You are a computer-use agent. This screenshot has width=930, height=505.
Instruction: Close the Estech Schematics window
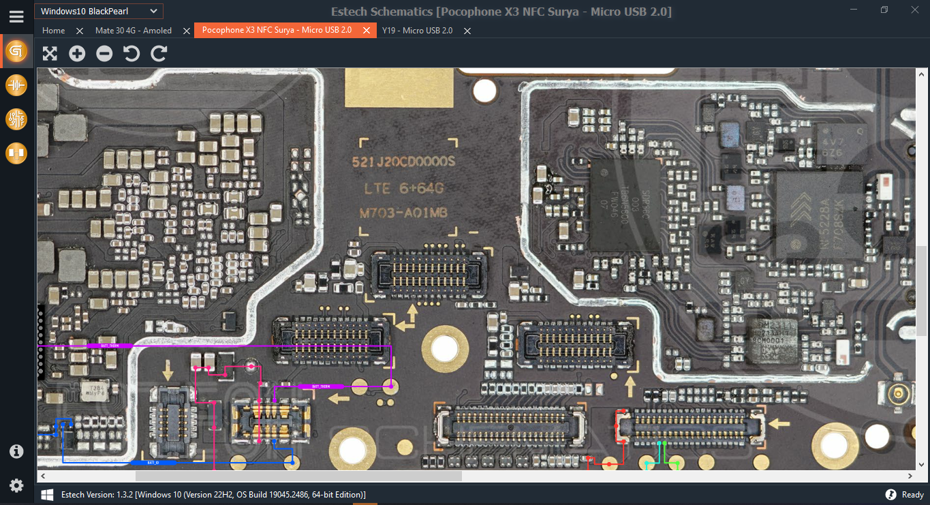(x=915, y=10)
